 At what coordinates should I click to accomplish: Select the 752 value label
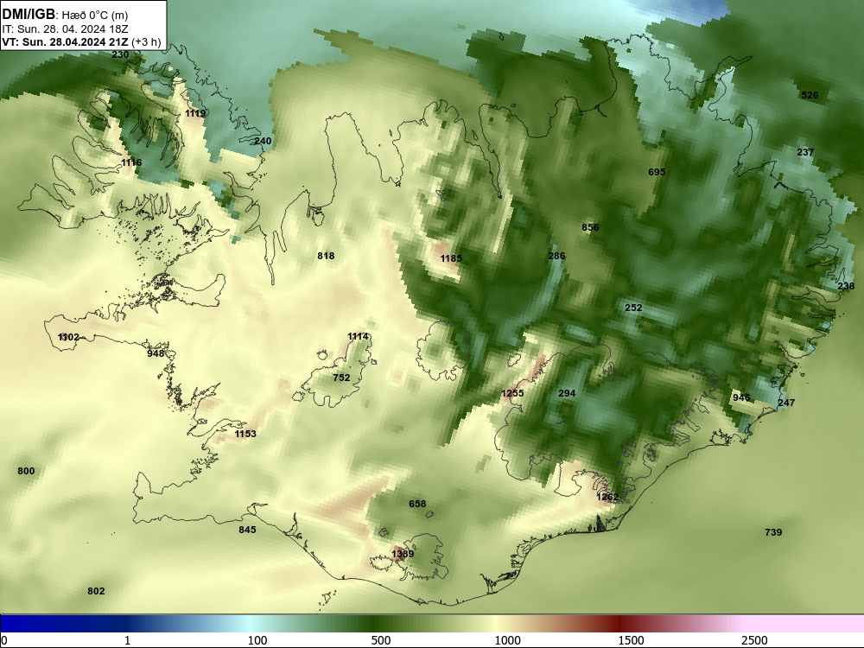pos(341,378)
